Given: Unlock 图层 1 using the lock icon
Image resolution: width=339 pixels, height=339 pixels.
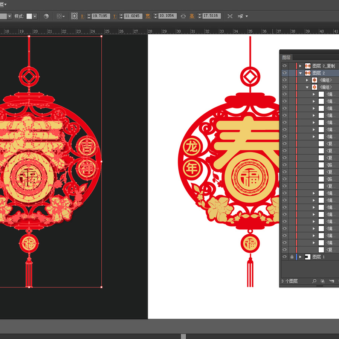Looking at the screenshot, I should (292, 257).
